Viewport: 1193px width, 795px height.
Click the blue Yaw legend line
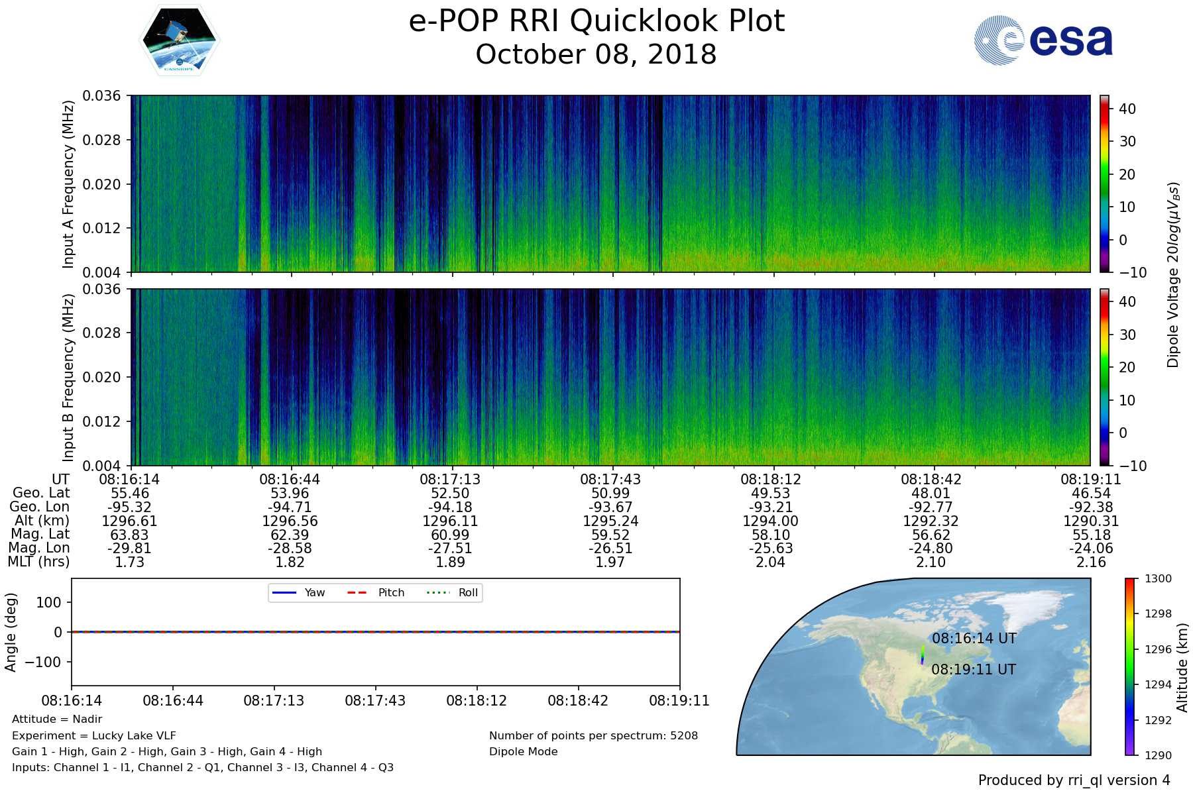pyautogui.click(x=284, y=592)
